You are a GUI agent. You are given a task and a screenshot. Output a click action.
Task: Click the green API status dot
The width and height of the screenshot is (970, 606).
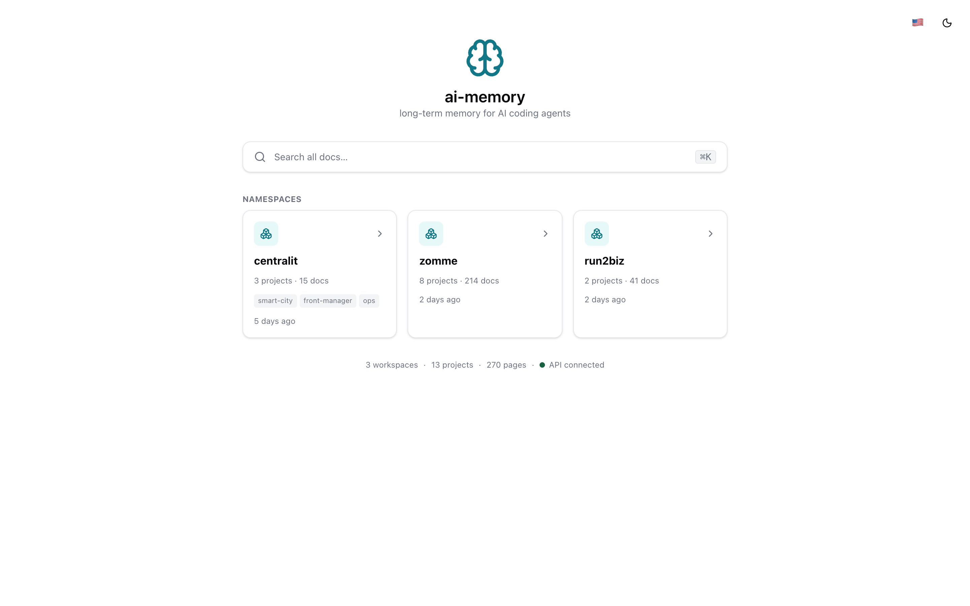coord(542,365)
